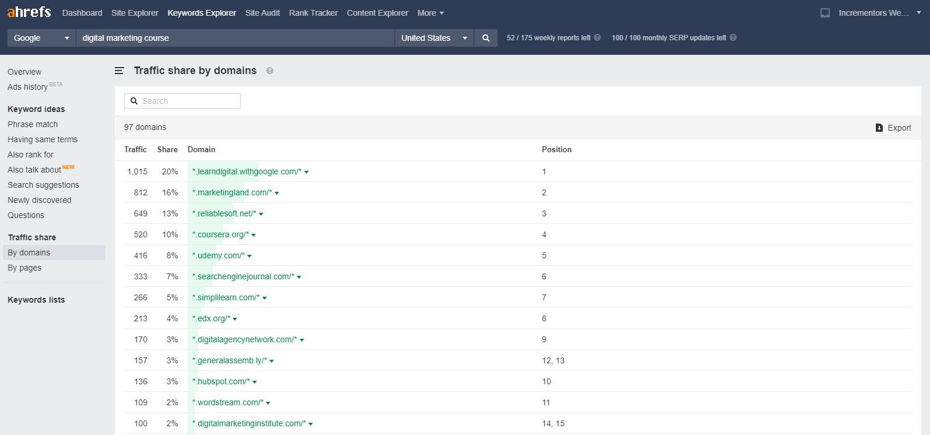Open Ads history in the sidebar
930x435 pixels.
click(x=27, y=87)
